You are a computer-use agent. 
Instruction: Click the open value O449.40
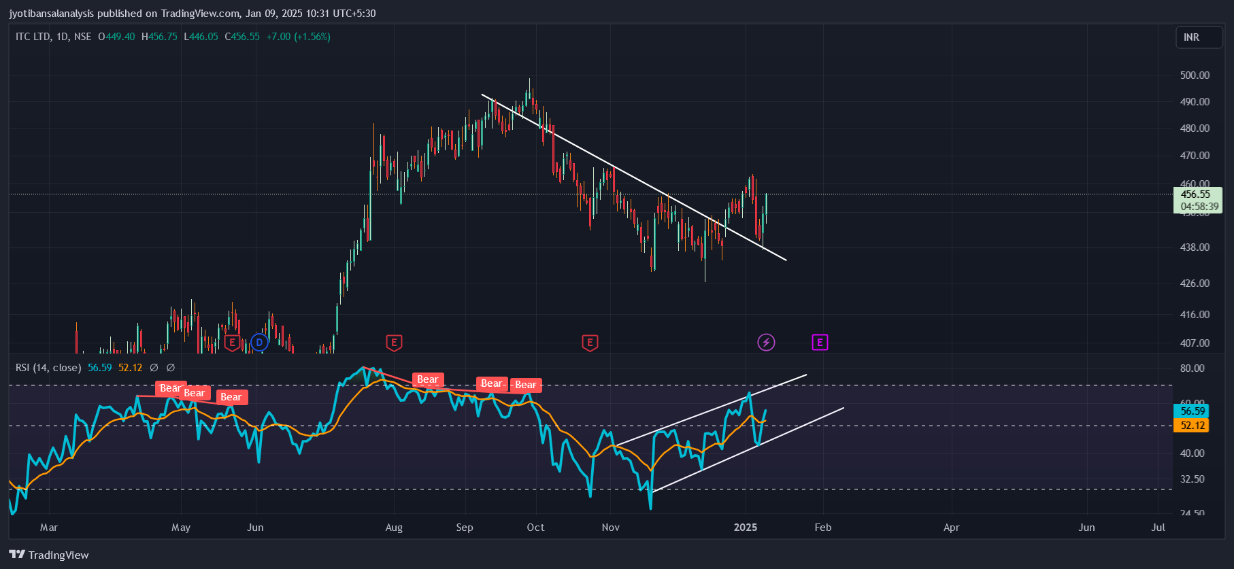[116, 37]
